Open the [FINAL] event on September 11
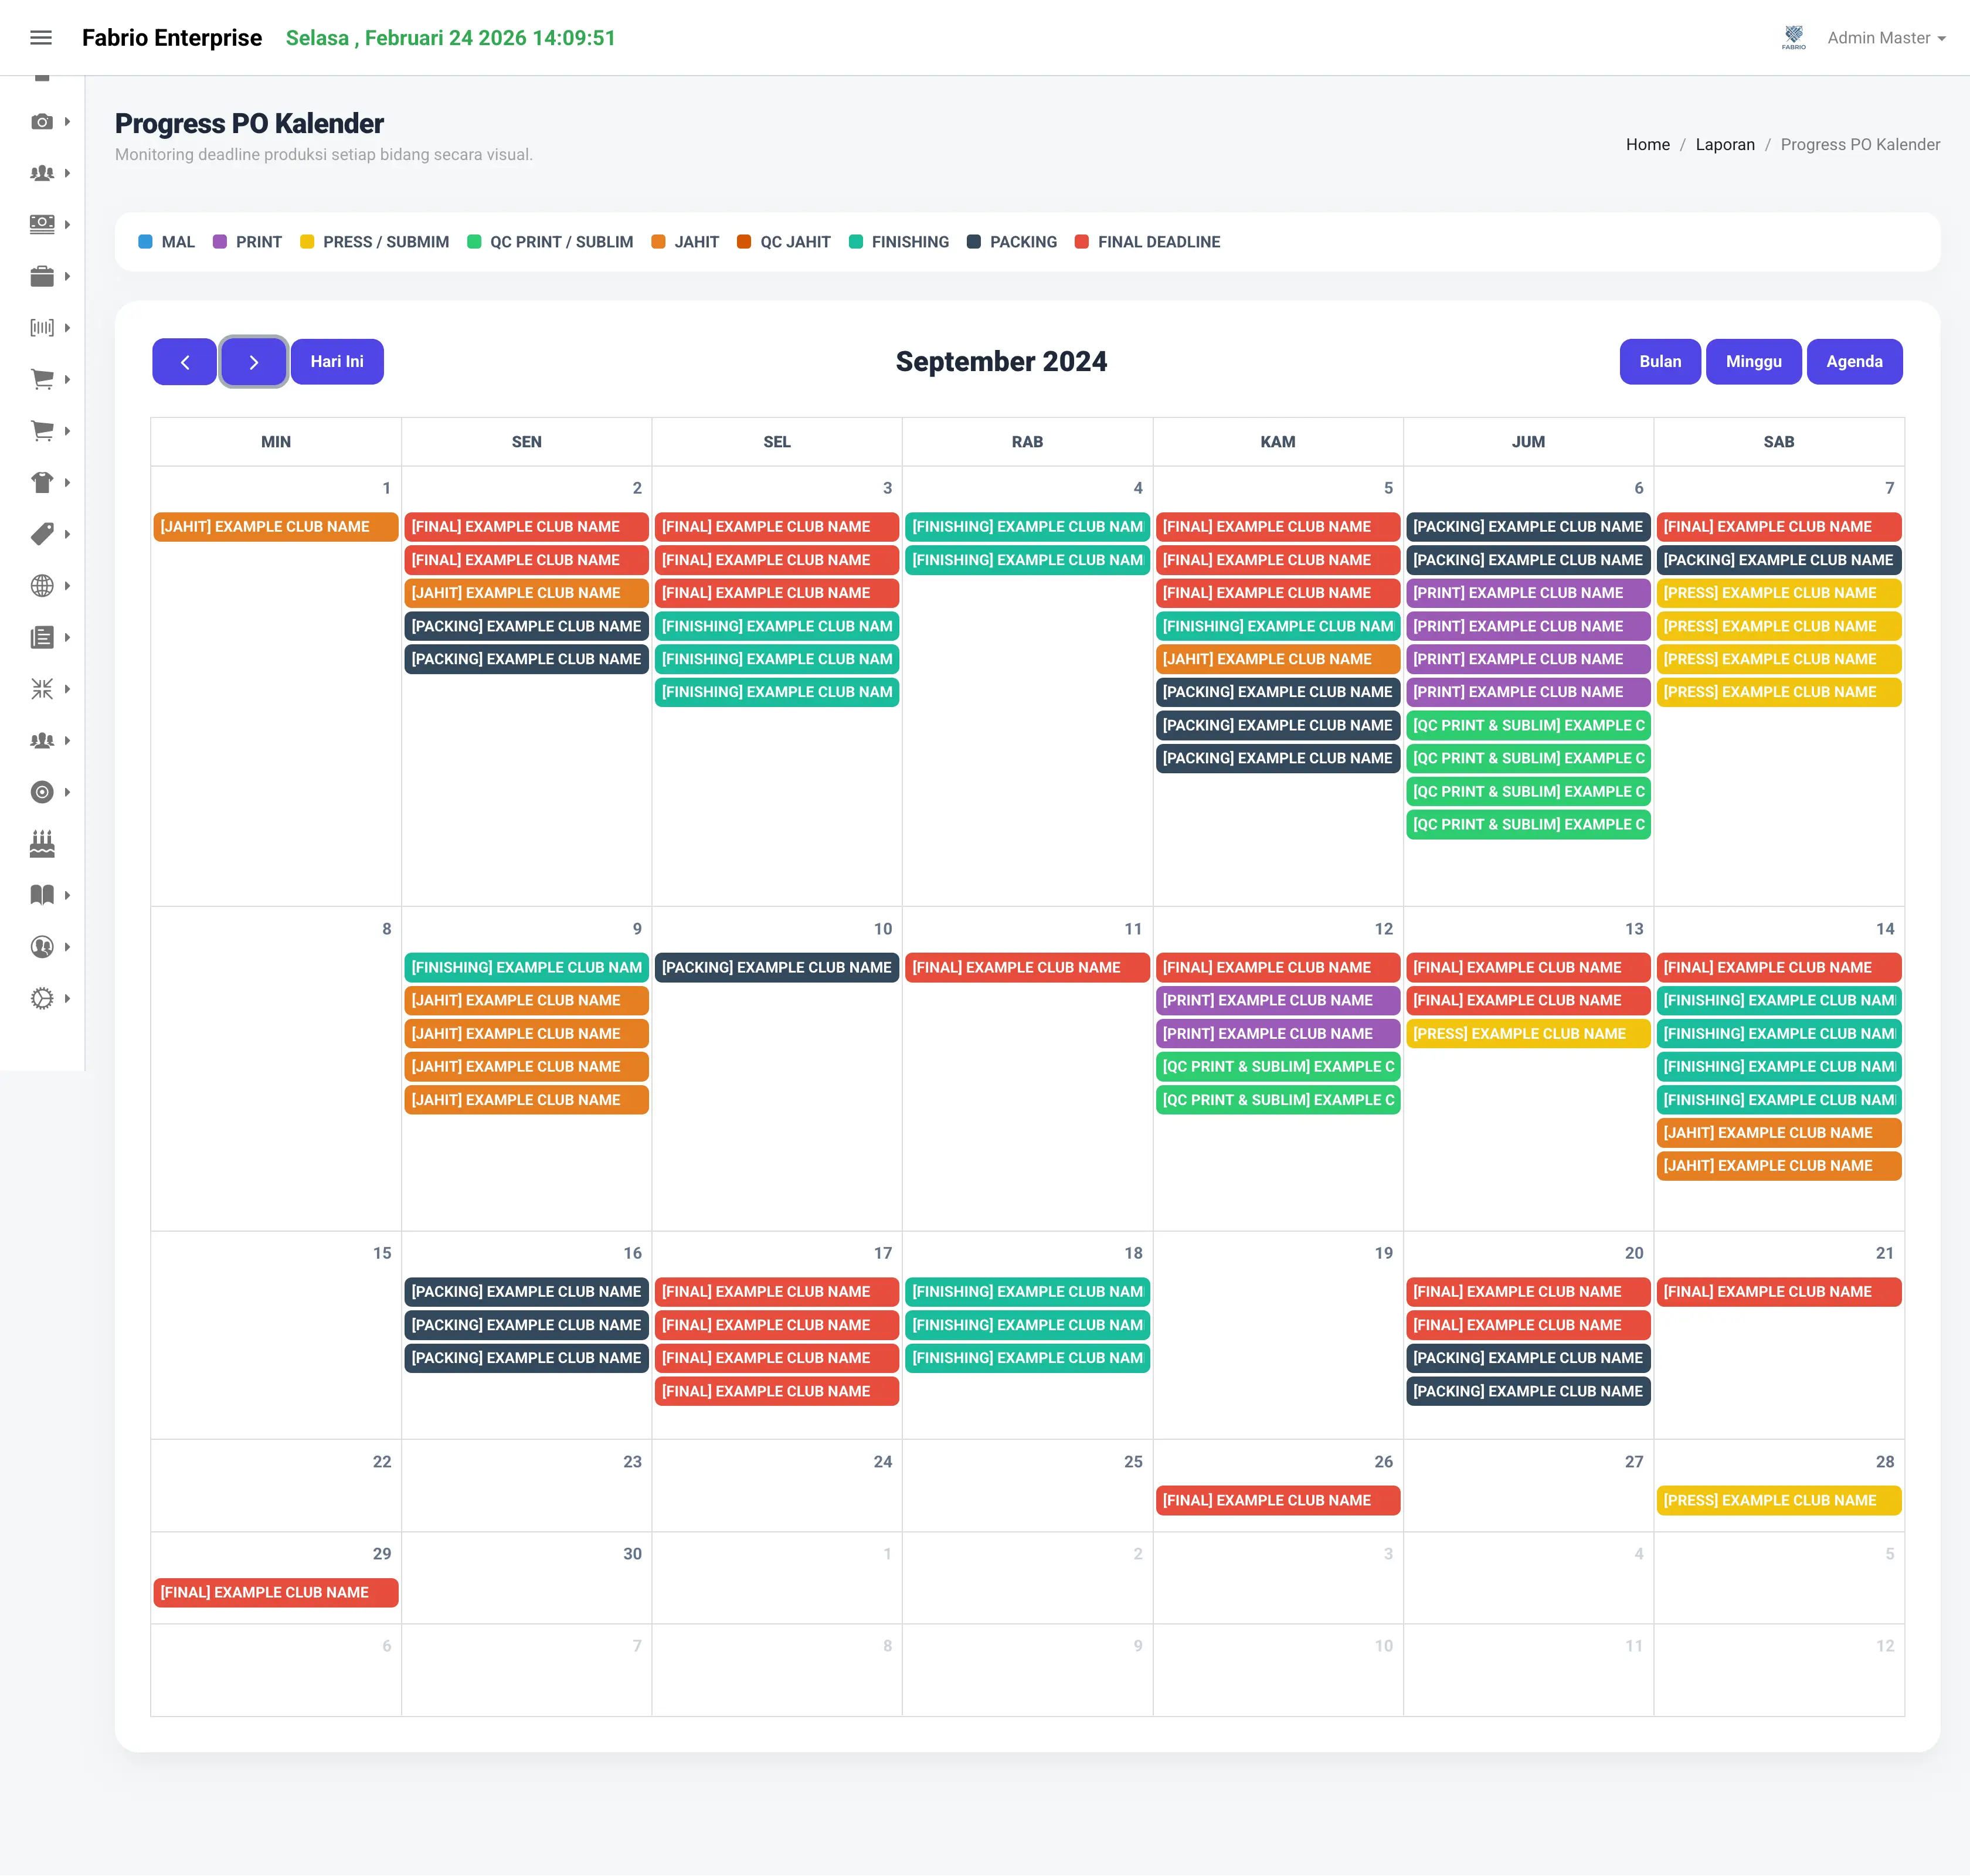This screenshot has height=1876, width=1970. tap(1027, 968)
